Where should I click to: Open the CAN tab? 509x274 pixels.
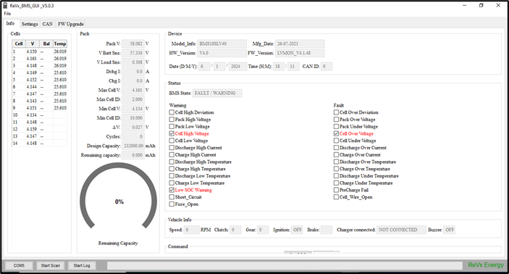[47, 24]
